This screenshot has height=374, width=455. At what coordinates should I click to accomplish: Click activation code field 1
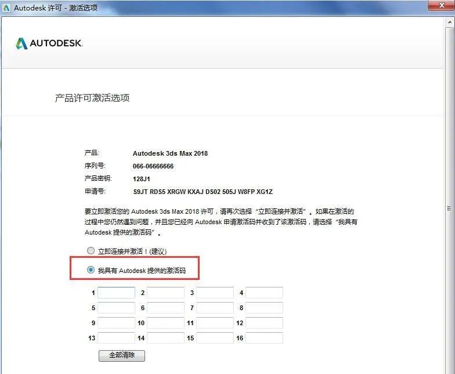(x=116, y=293)
